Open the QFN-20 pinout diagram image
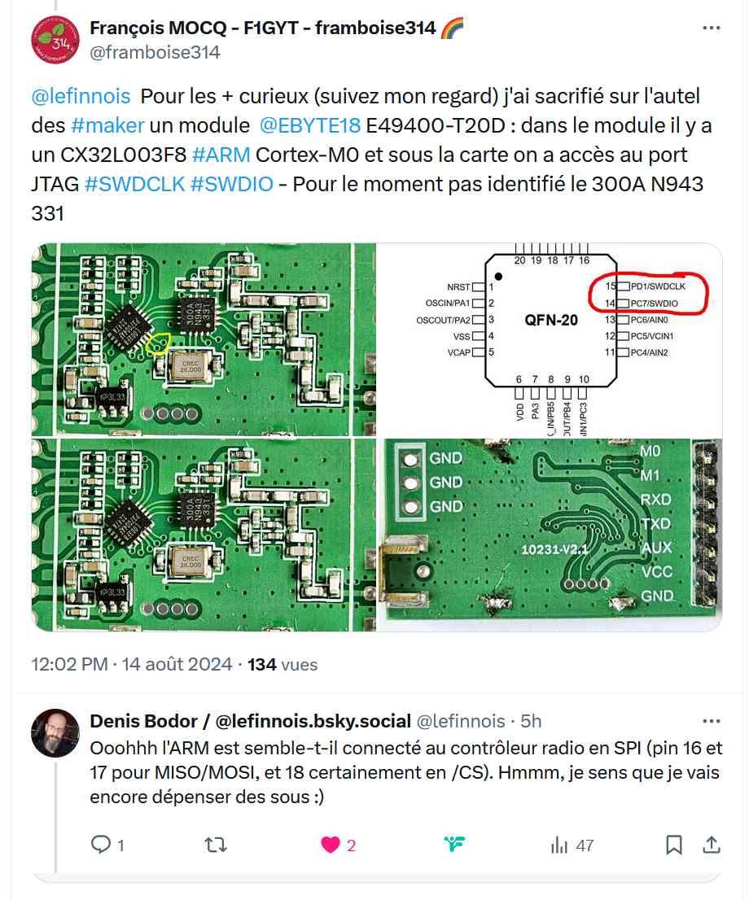Screen dimensions: 749x900 coord(550,340)
